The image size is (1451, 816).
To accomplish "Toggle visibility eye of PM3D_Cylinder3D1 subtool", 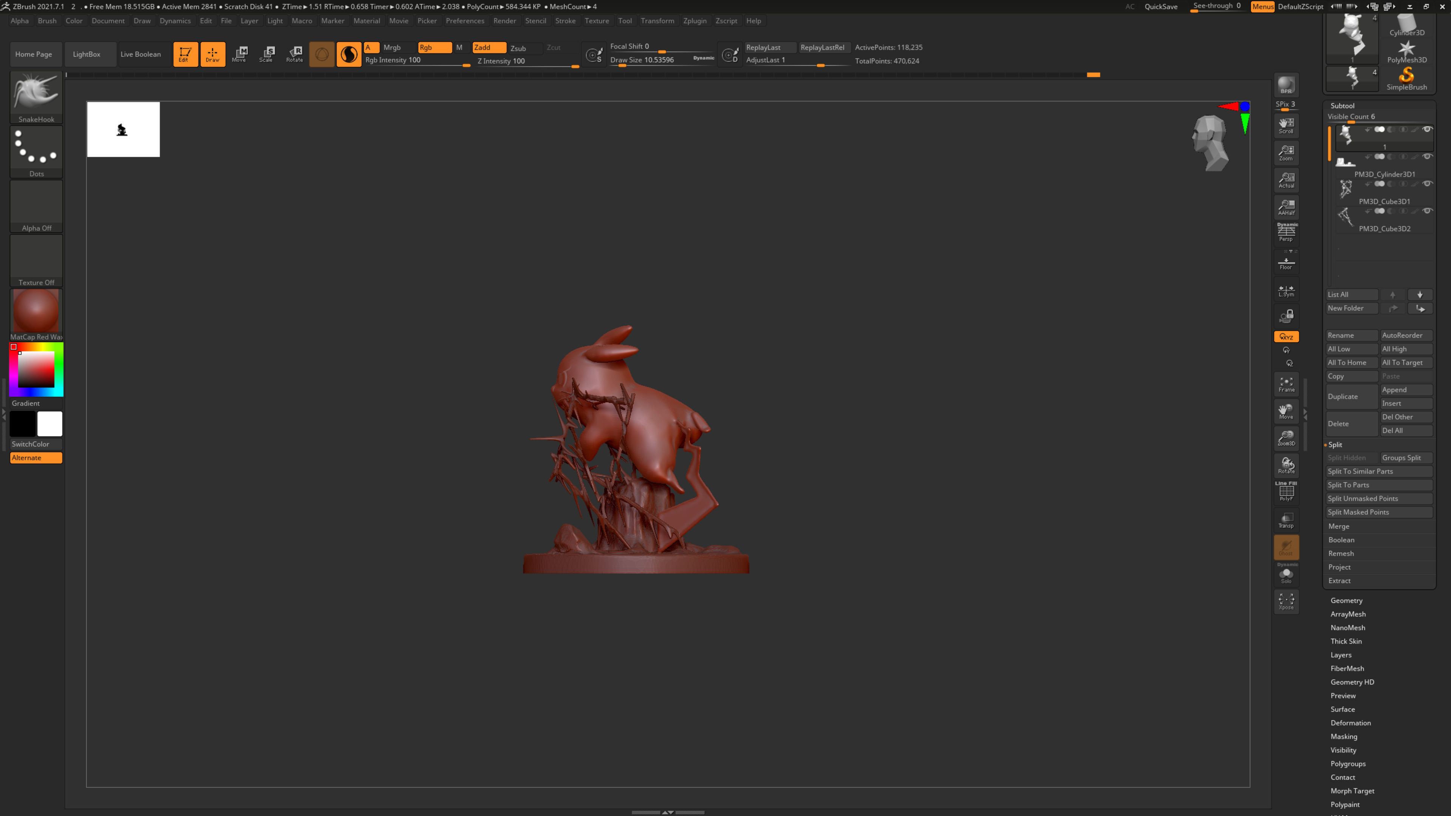I will click(1427, 156).
